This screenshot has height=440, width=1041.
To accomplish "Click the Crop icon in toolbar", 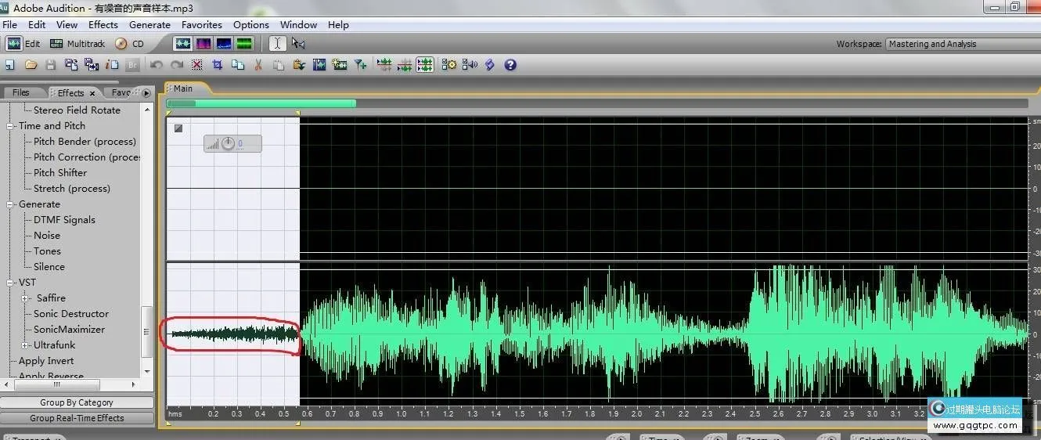I will coord(218,65).
